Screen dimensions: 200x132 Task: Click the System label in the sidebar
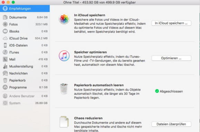coord(15,103)
